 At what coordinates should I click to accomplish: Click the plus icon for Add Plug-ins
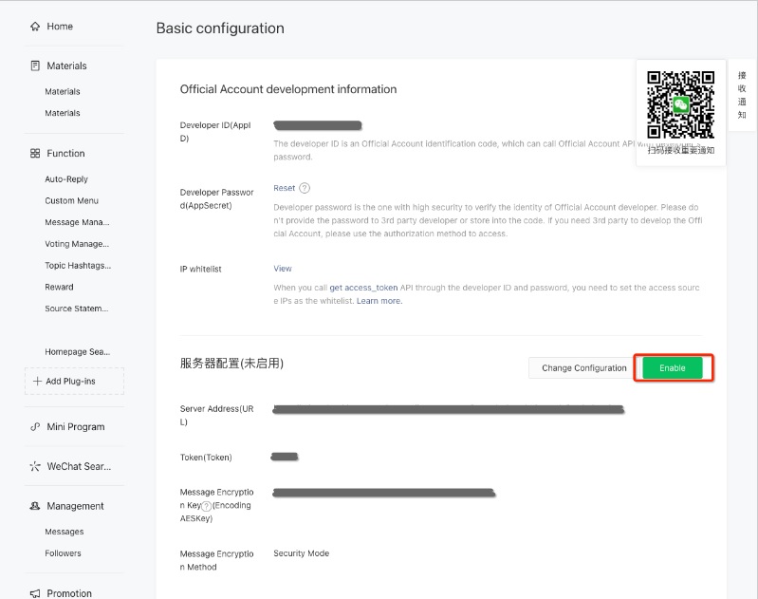click(37, 382)
